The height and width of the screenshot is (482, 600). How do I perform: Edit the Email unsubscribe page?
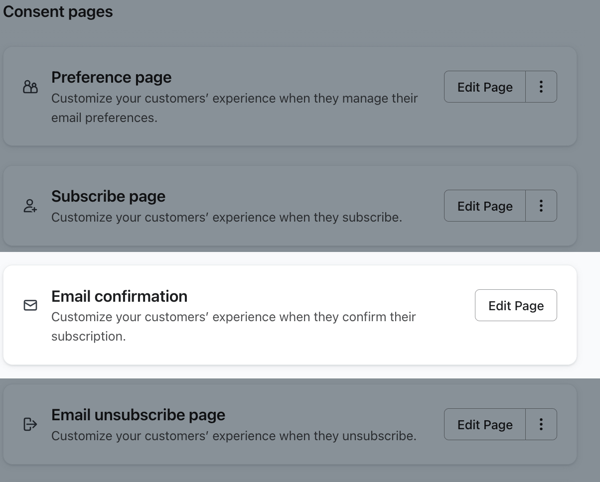tap(484, 424)
